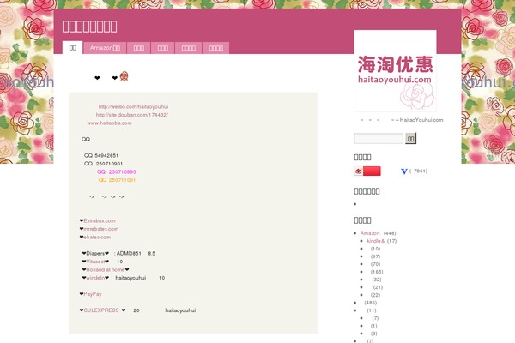This screenshot has width=515, height=343.
Task: Focus the sidebar search input field
Action: (x=379, y=139)
